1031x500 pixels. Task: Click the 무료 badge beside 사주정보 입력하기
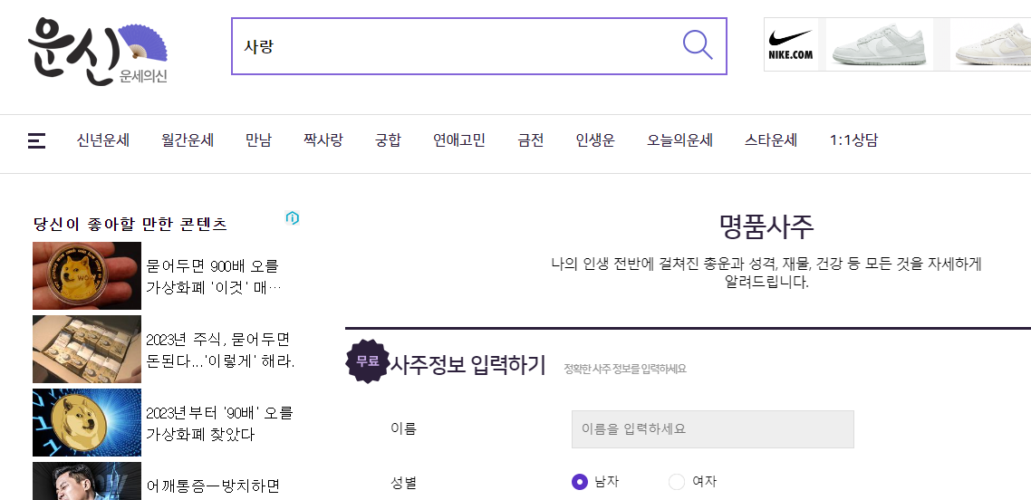point(368,361)
